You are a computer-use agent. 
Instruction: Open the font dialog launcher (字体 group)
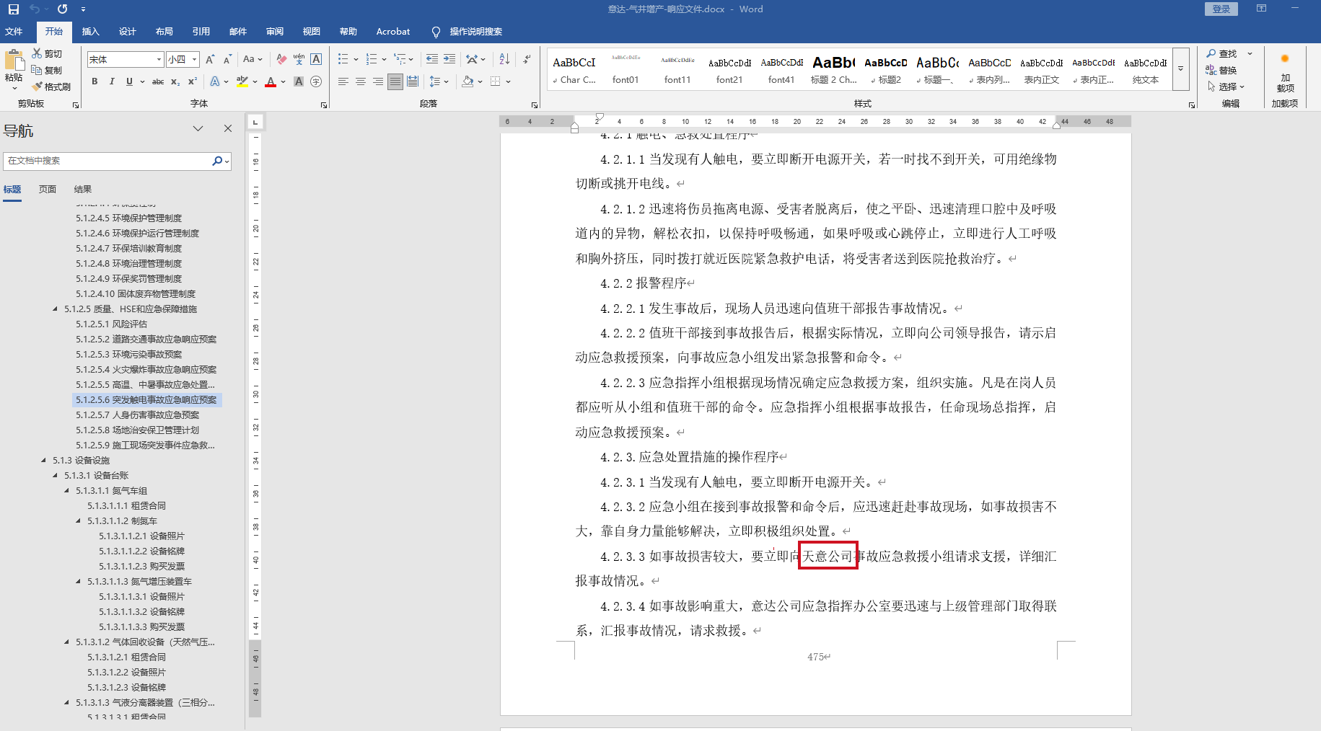pyautogui.click(x=324, y=105)
